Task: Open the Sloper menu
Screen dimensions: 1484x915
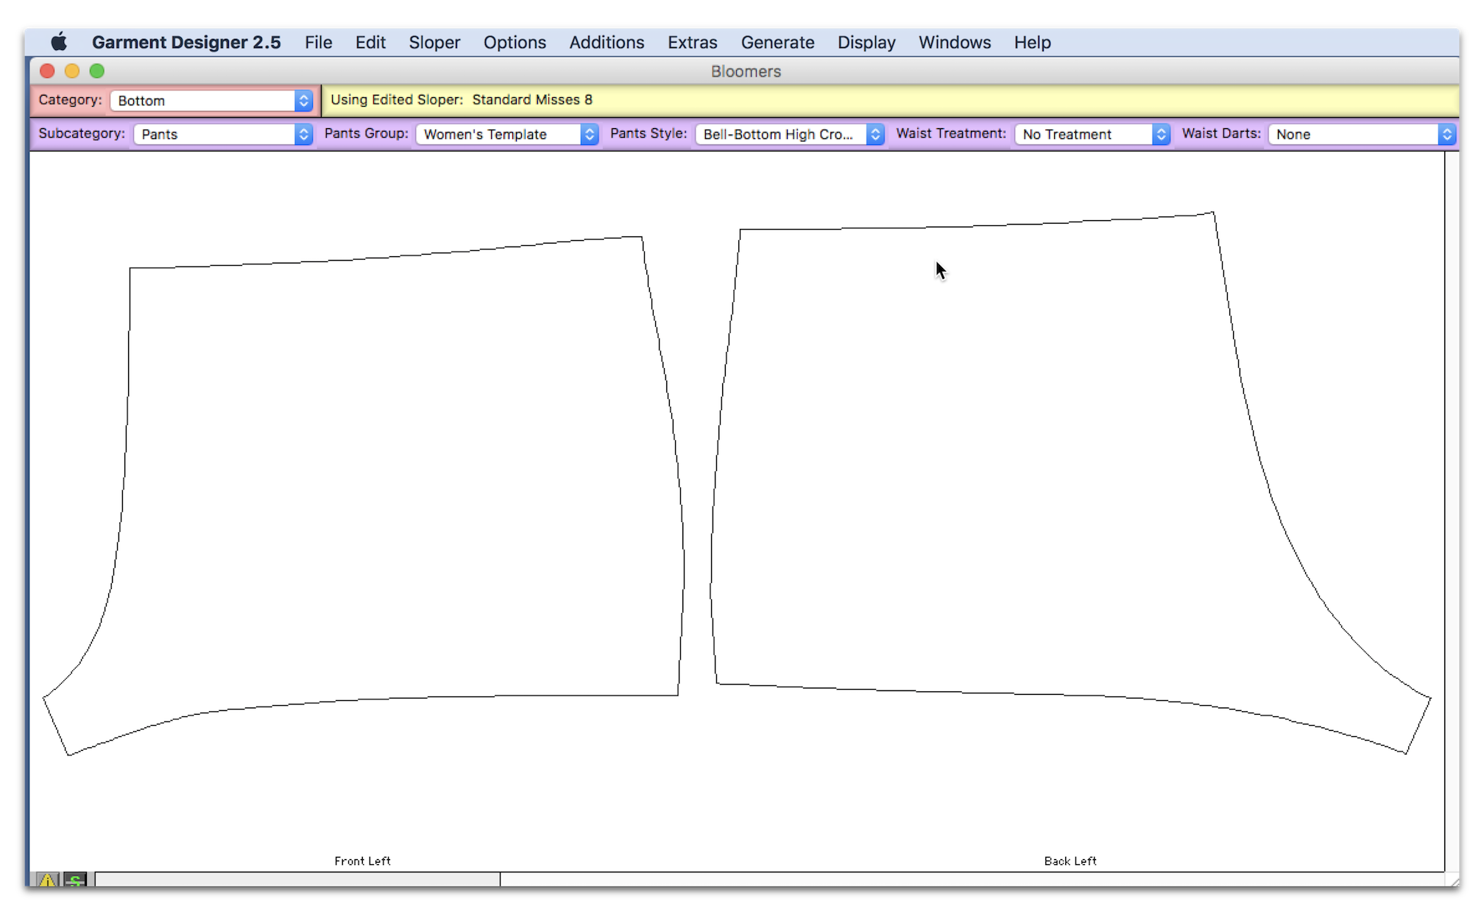Action: 434,43
